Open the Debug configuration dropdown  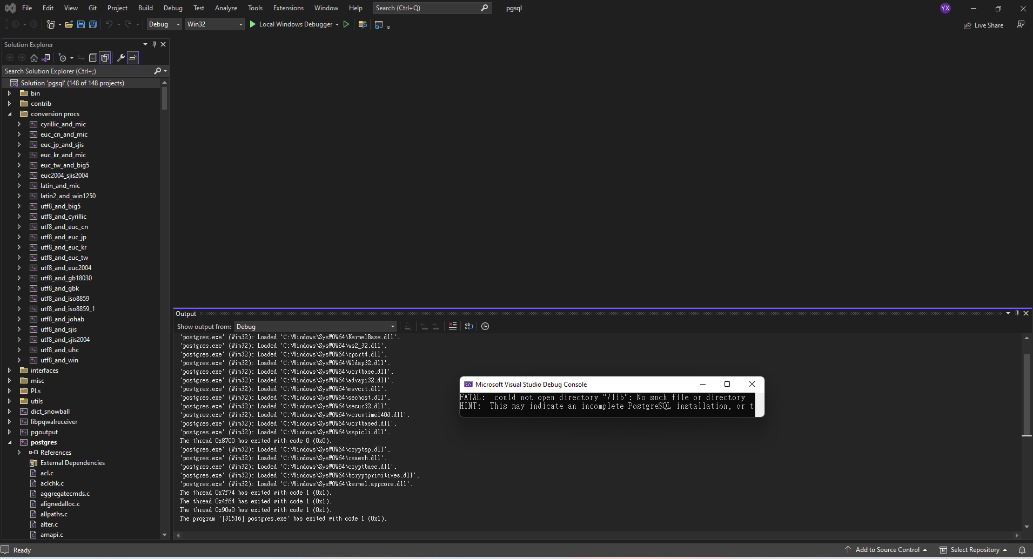pos(164,24)
